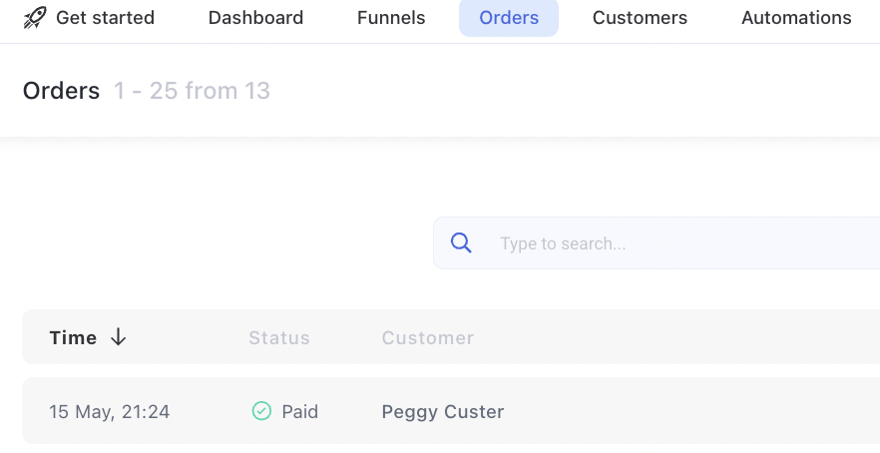Image resolution: width=880 pixels, height=453 pixels.
Task: Click the 15 May, 21:24 order timestamp
Action: (x=110, y=411)
